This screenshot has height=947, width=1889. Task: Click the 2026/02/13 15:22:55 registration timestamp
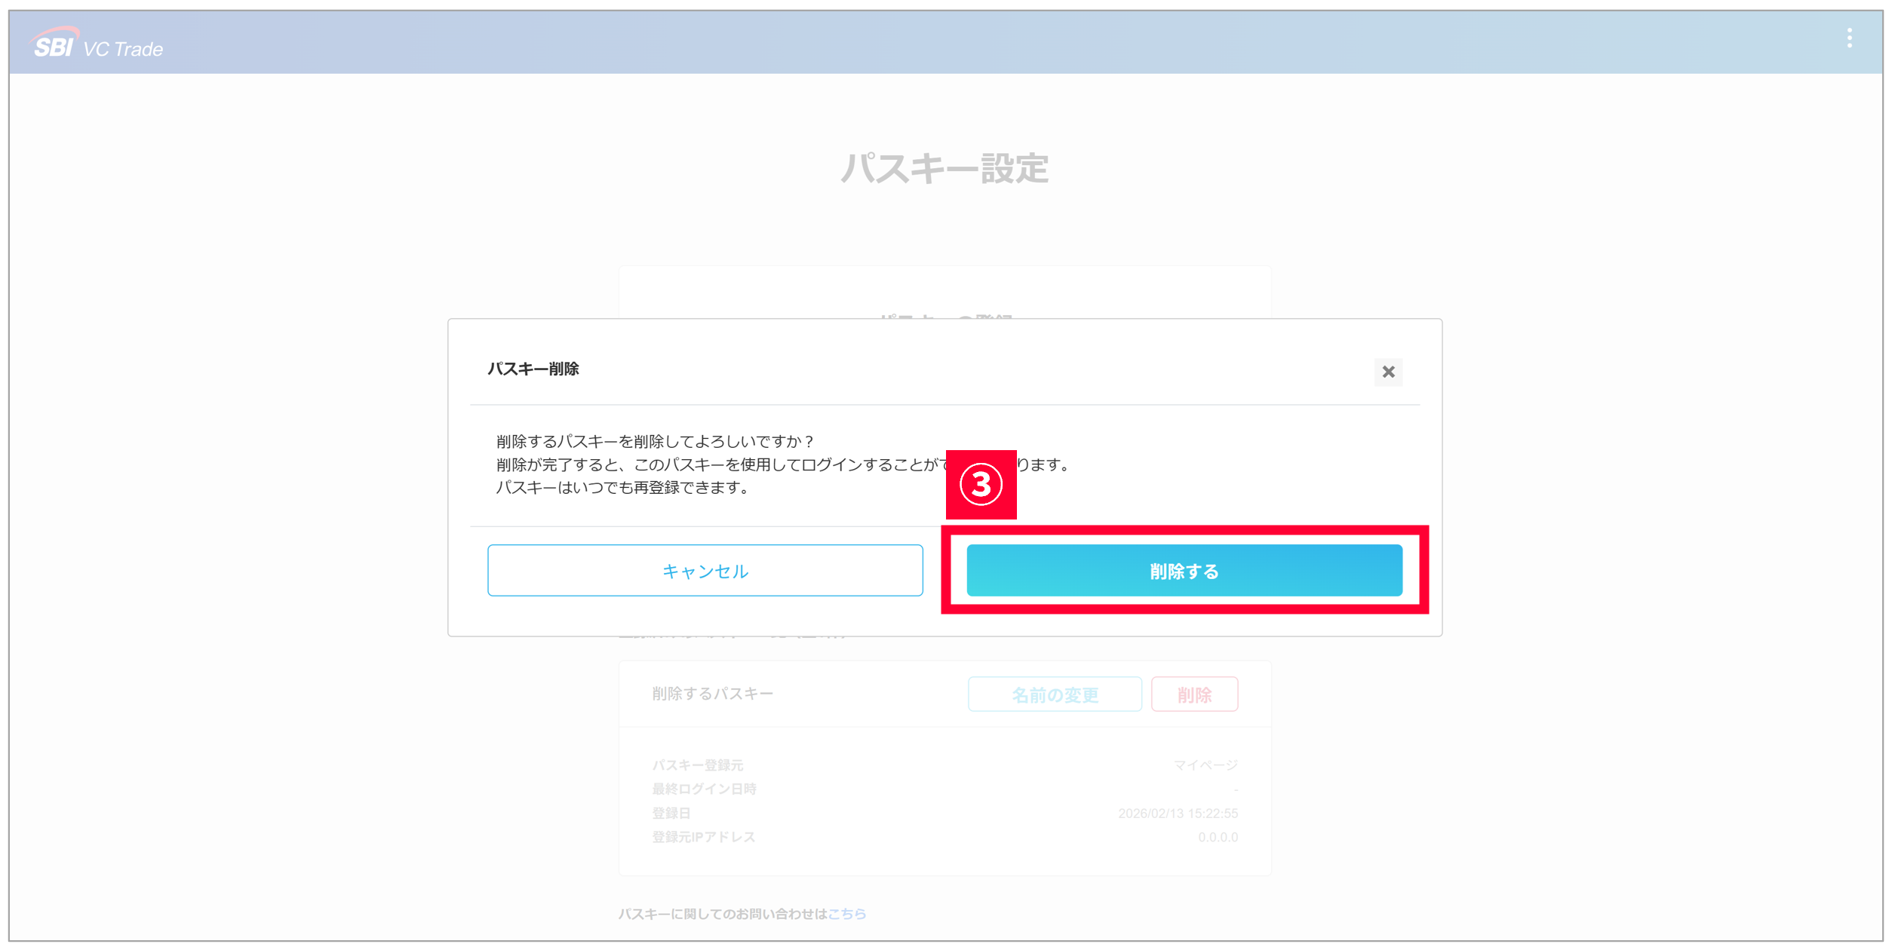[1177, 813]
